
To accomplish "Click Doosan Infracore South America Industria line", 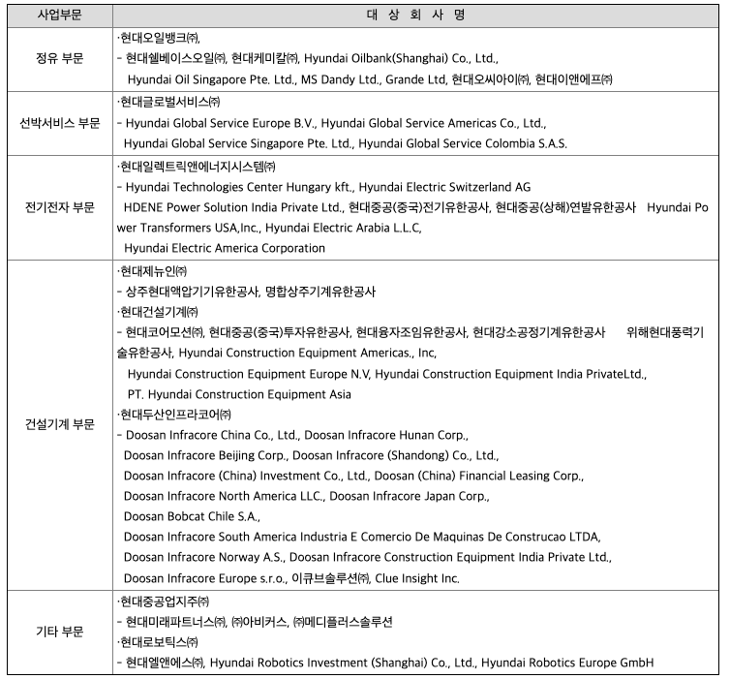I will (362, 537).
